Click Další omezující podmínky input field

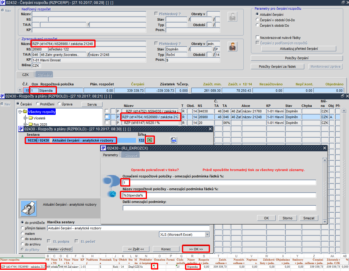[219, 208]
